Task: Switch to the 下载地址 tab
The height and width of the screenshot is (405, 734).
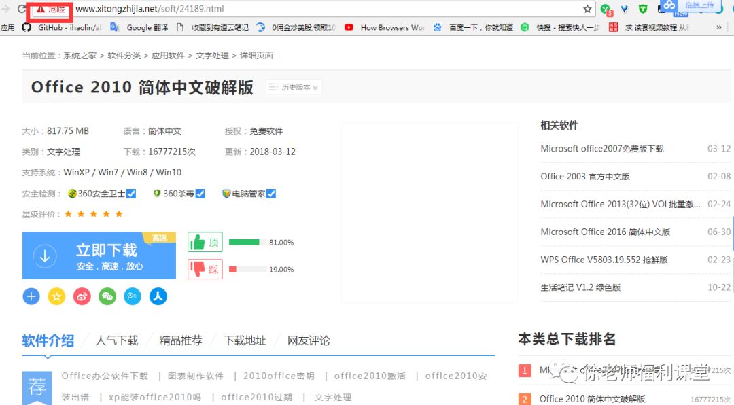Action: 244,340
